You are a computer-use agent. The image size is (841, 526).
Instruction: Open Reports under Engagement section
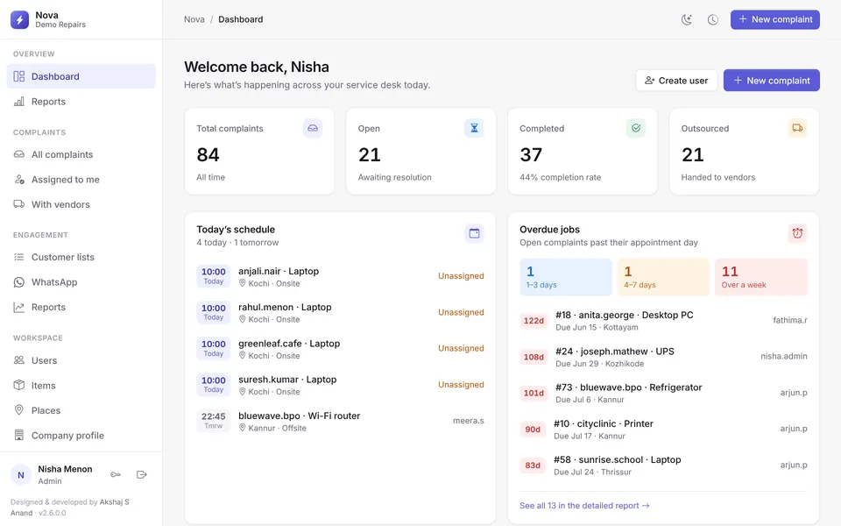(81, 307)
